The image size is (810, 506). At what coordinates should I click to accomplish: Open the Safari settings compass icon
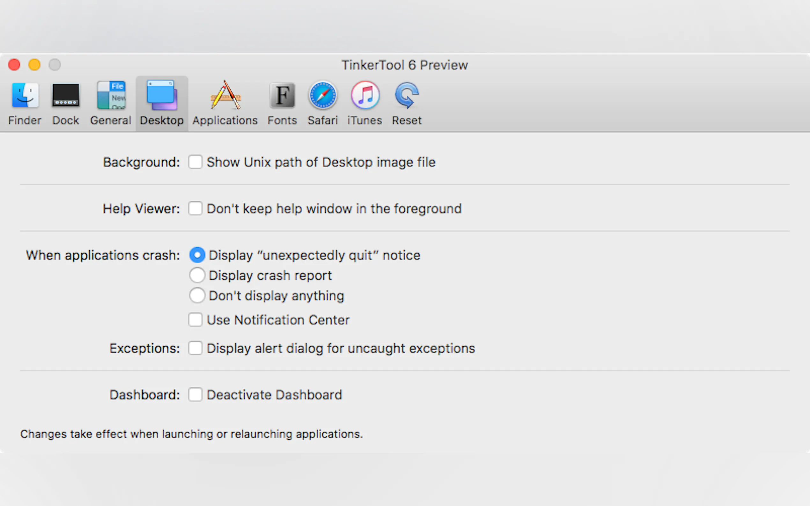tap(323, 96)
